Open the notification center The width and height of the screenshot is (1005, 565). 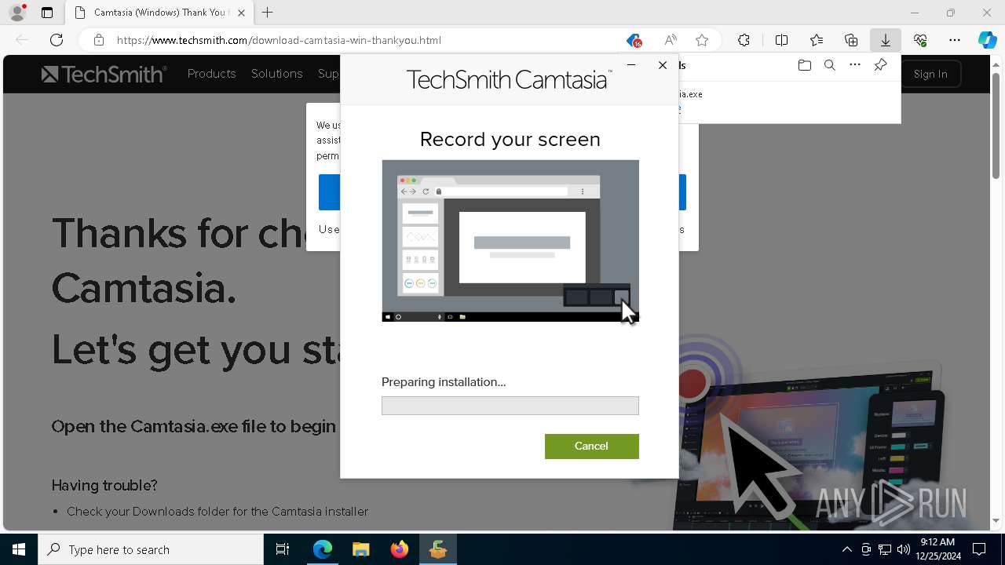click(x=980, y=549)
